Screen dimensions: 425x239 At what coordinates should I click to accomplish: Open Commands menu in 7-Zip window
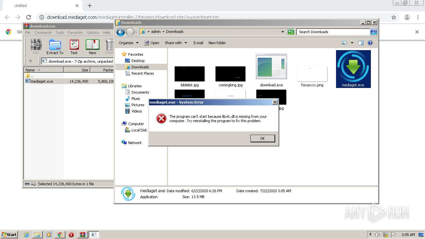(x=43, y=33)
